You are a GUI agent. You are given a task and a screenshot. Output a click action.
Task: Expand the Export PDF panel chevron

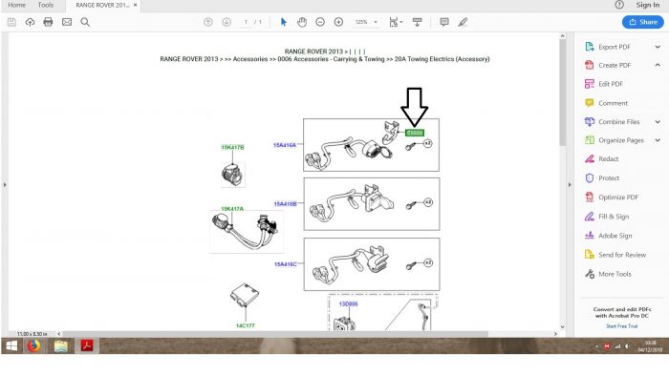pos(658,47)
